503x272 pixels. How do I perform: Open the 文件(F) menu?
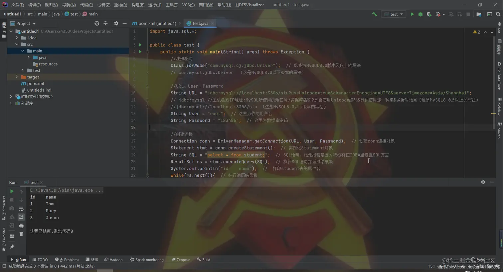tap(18, 5)
